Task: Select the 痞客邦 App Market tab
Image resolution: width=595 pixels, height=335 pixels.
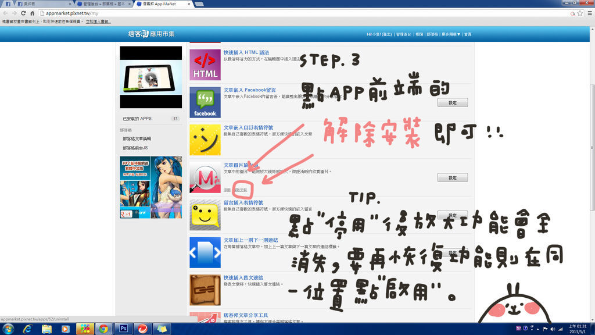Action: pos(163,4)
